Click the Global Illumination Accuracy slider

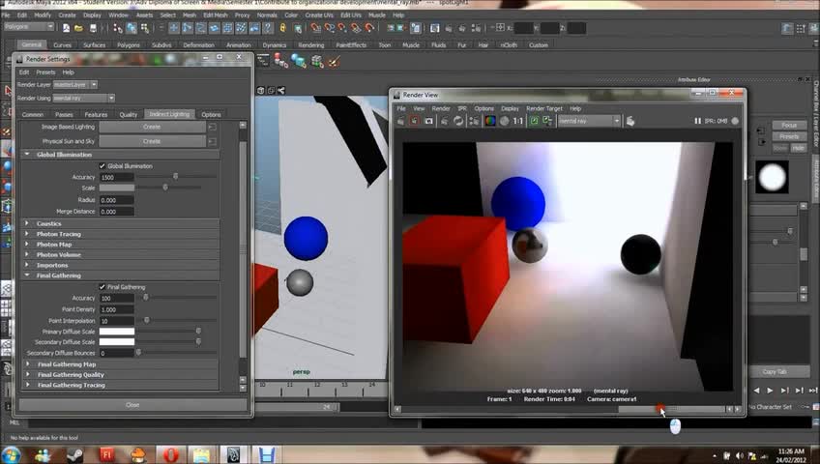(175, 177)
